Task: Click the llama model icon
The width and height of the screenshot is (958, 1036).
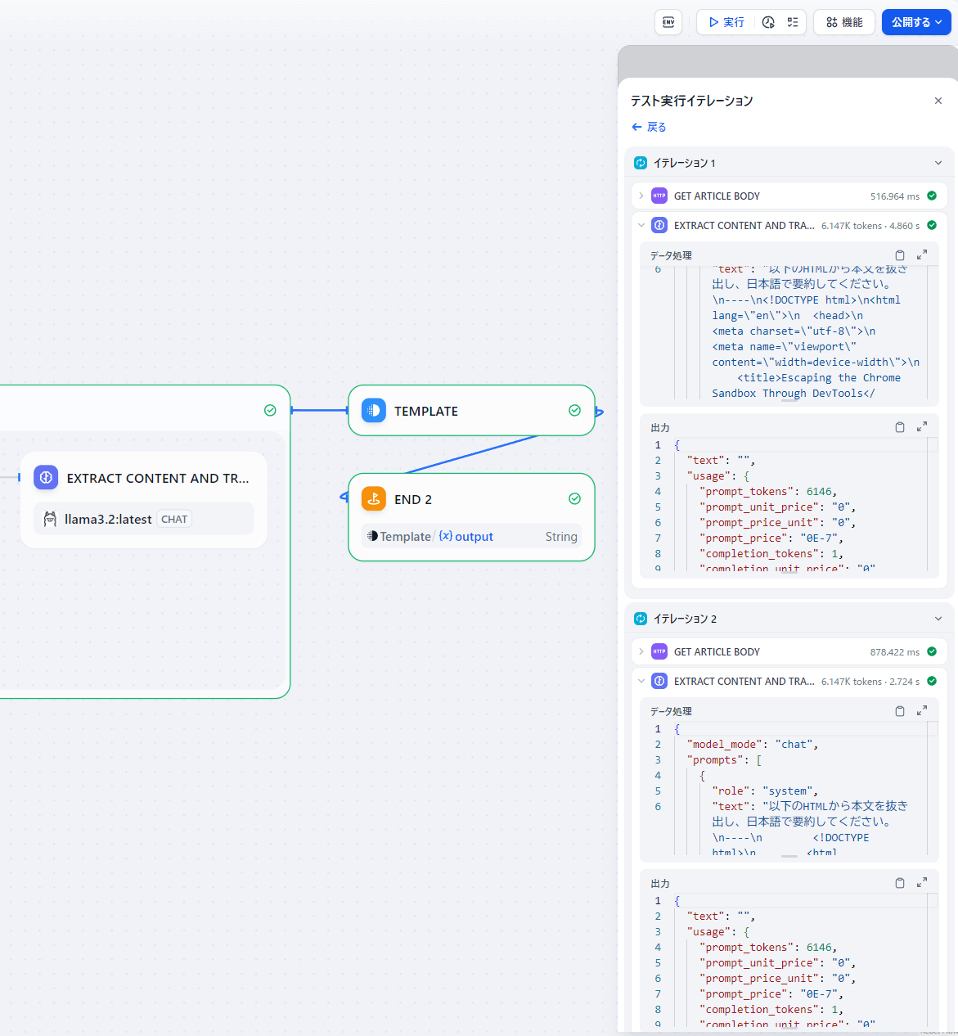Action: (50, 519)
